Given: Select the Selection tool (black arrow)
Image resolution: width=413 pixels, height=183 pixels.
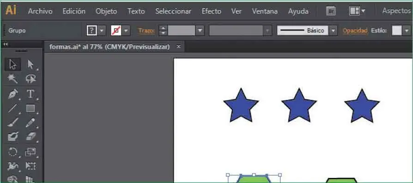Looking at the screenshot, I should click(12, 65).
